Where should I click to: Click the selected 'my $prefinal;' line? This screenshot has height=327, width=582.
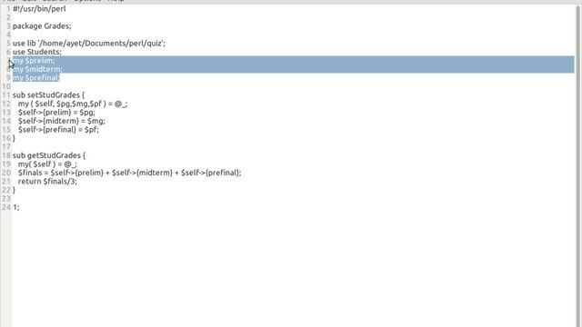click(36, 77)
